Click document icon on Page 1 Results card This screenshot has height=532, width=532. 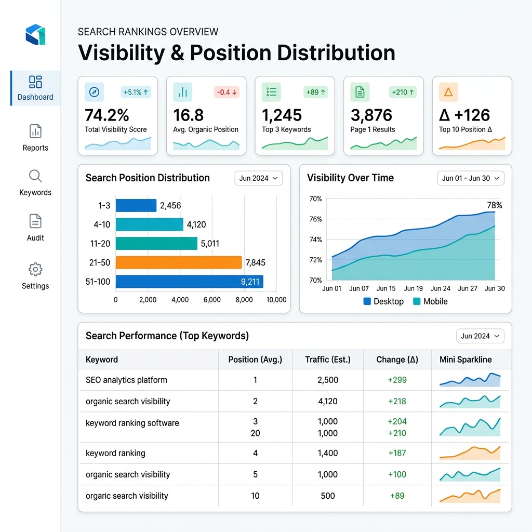(360, 92)
